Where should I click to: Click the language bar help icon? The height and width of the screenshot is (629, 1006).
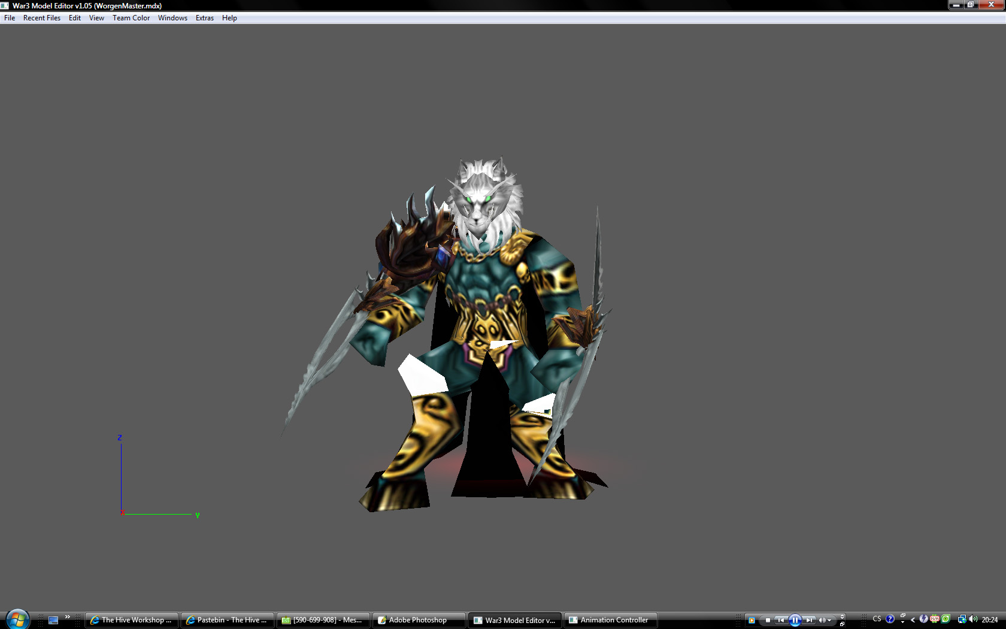tap(890, 619)
